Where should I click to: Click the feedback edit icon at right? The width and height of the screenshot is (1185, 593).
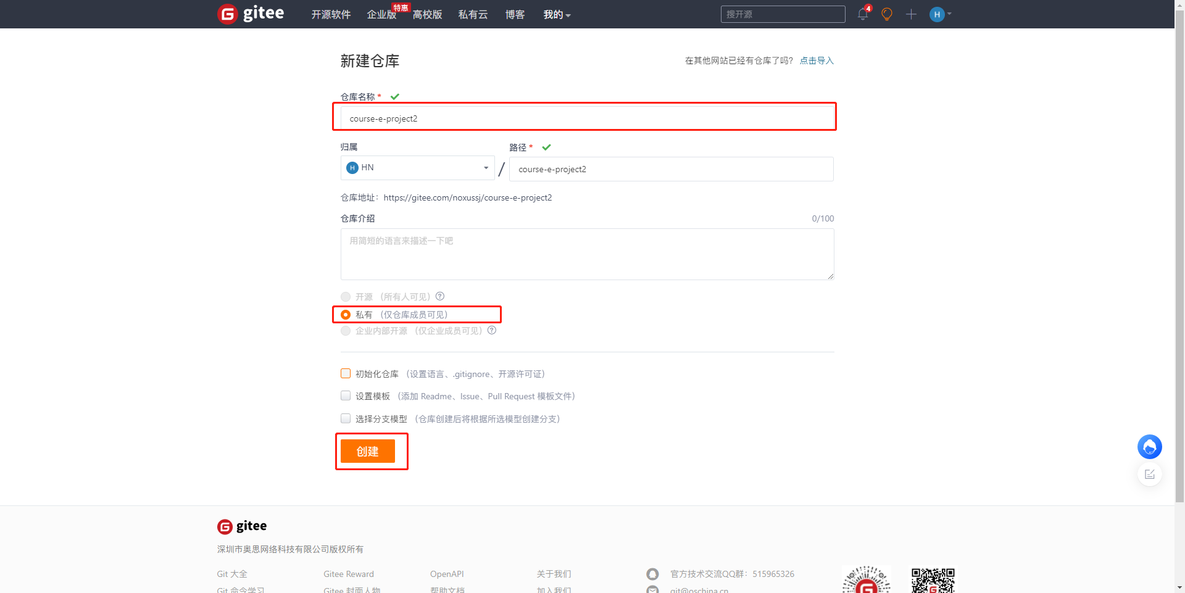click(x=1149, y=474)
